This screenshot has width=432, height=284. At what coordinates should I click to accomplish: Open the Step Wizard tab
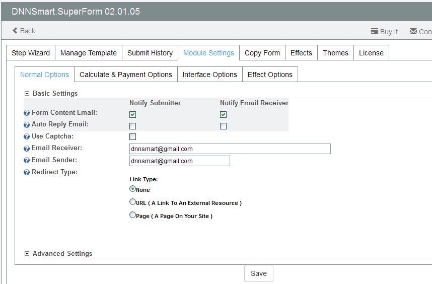[31, 52]
